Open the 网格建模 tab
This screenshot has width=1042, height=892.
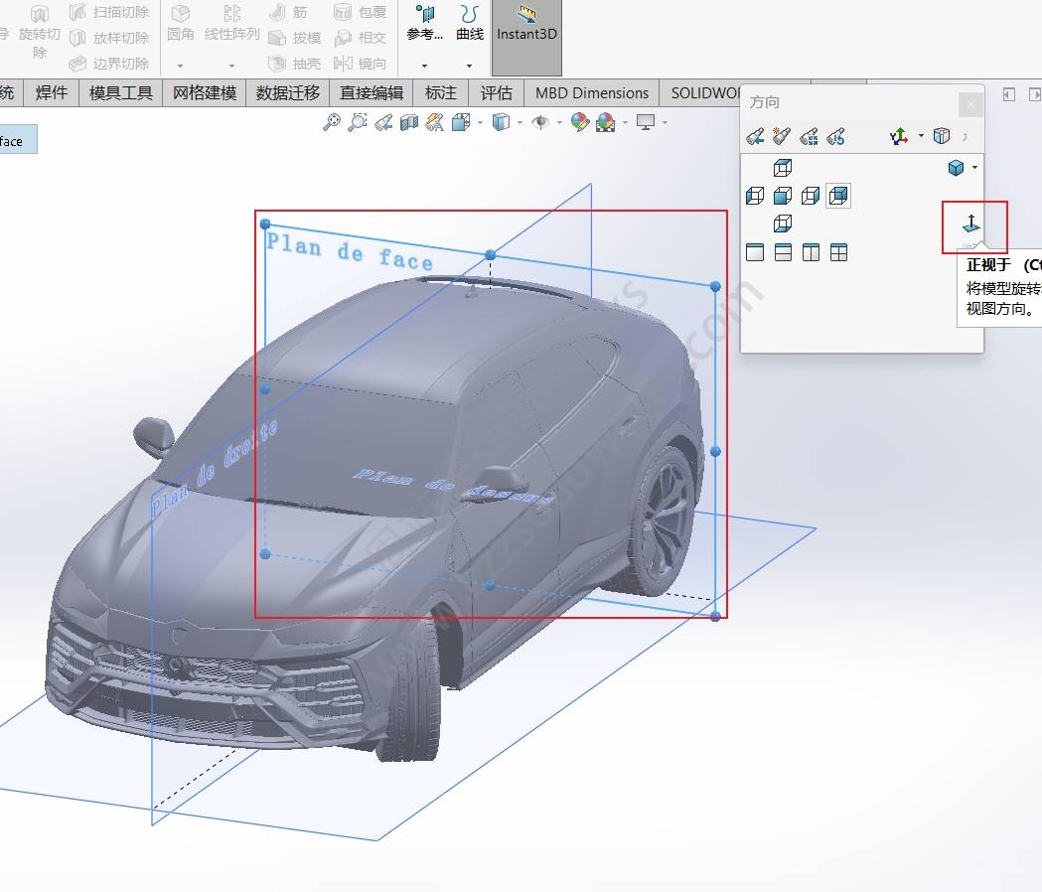[x=204, y=93]
